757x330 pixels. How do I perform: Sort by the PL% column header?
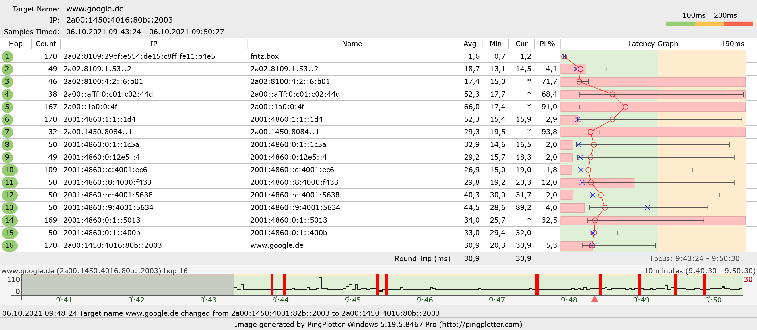click(547, 44)
